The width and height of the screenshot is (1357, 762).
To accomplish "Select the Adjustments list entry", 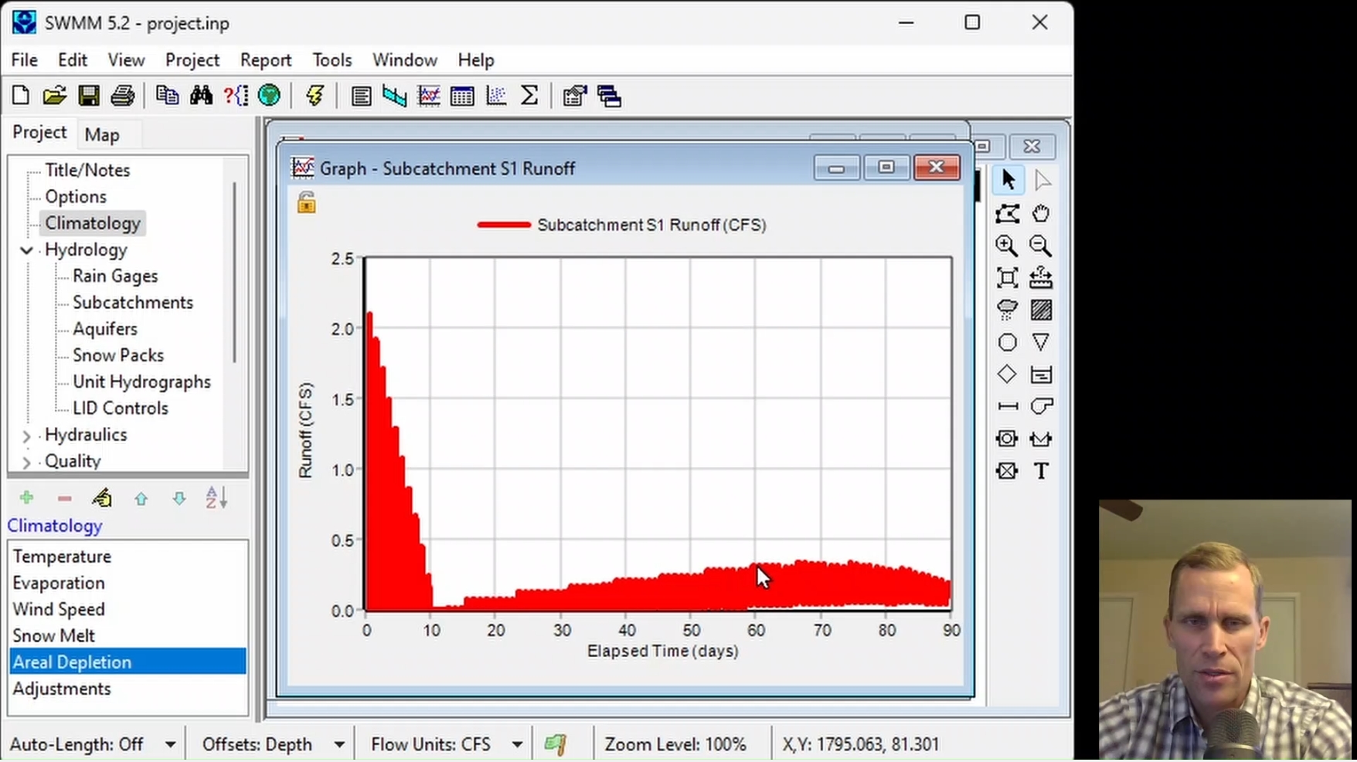I will (128, 689).
